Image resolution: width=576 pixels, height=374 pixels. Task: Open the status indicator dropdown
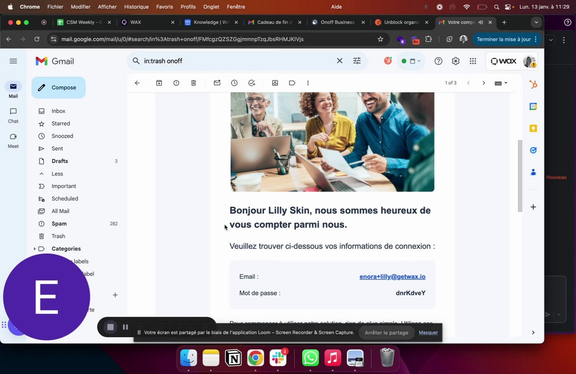click(411, 61)
